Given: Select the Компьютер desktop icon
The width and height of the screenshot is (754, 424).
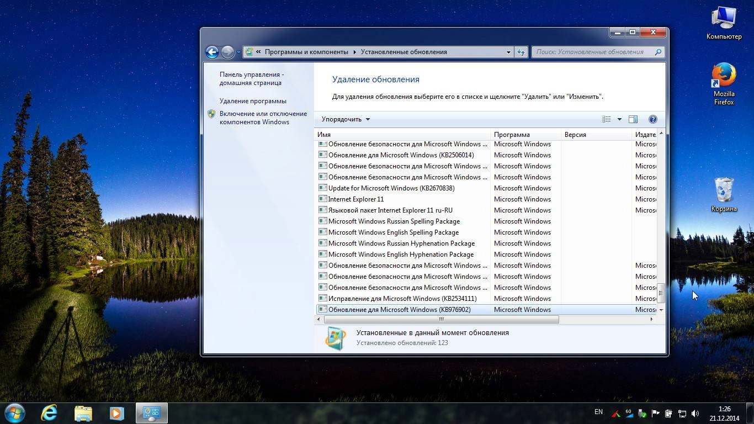Looking at the screenshot, I should (x=724, y=24).
